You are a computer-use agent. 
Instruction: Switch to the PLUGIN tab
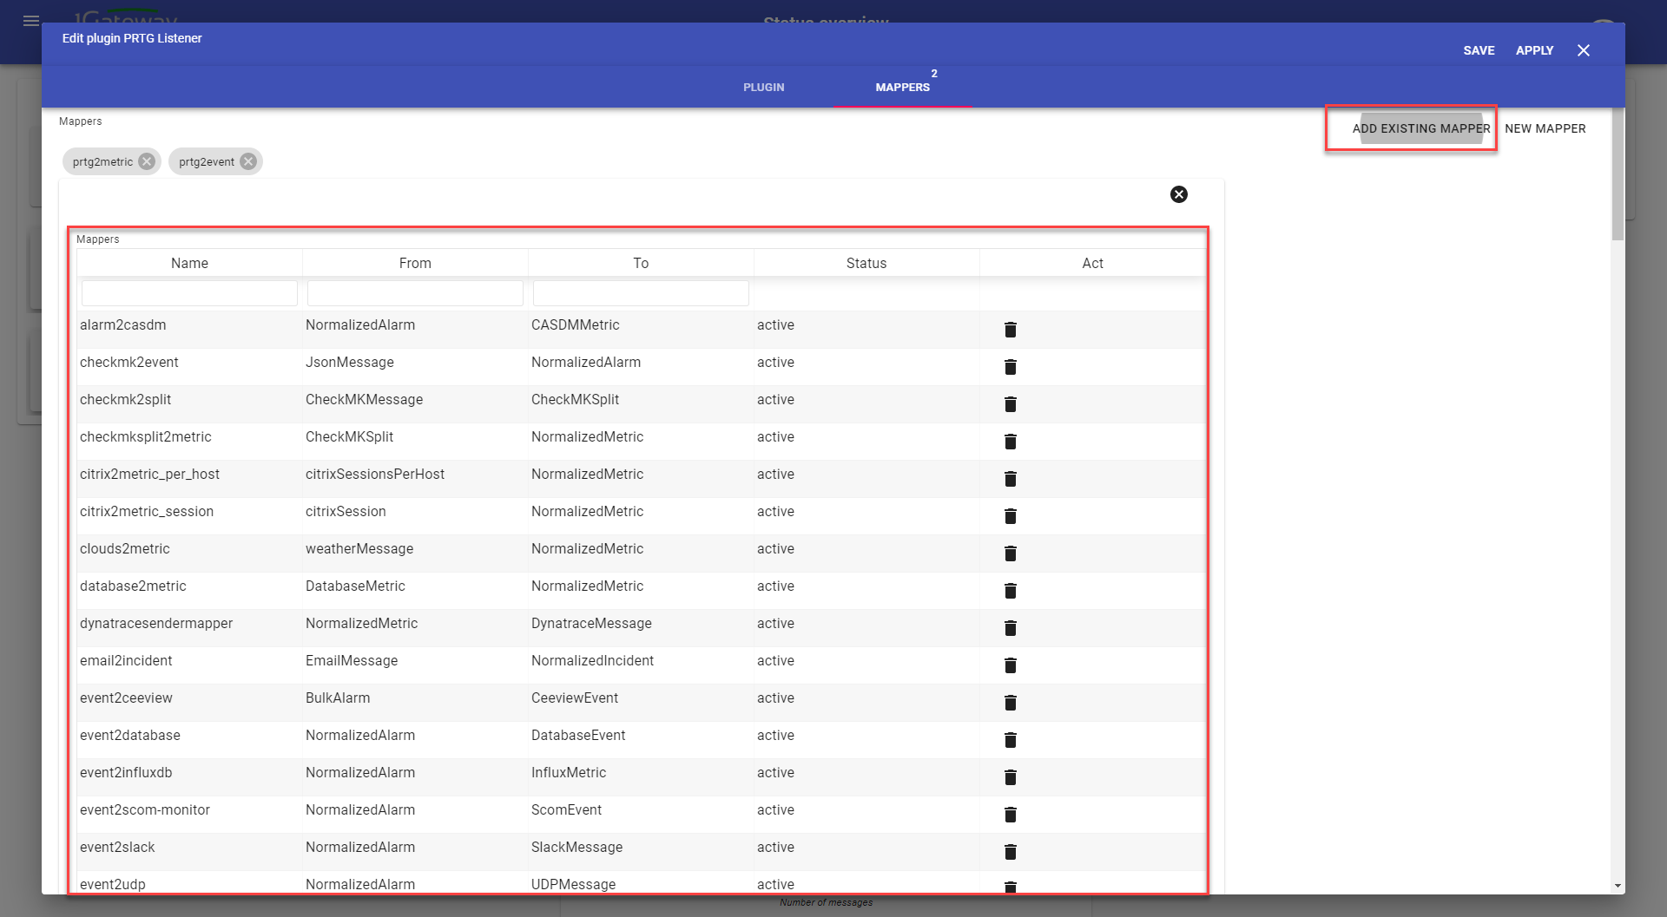click(763, 87)
